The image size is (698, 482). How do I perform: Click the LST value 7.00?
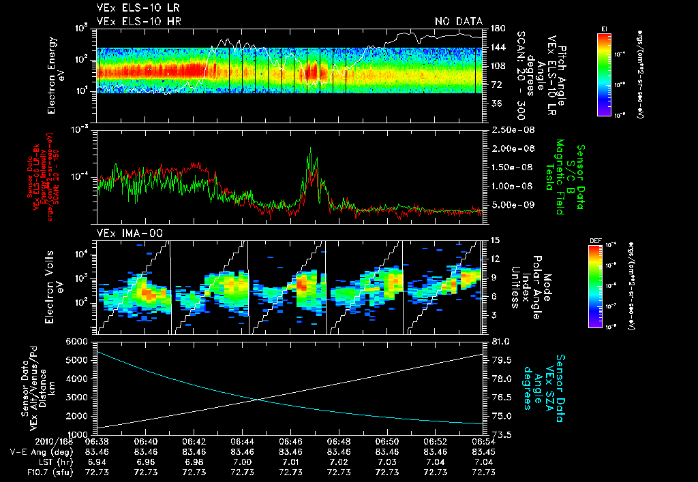tap(242, 462)
